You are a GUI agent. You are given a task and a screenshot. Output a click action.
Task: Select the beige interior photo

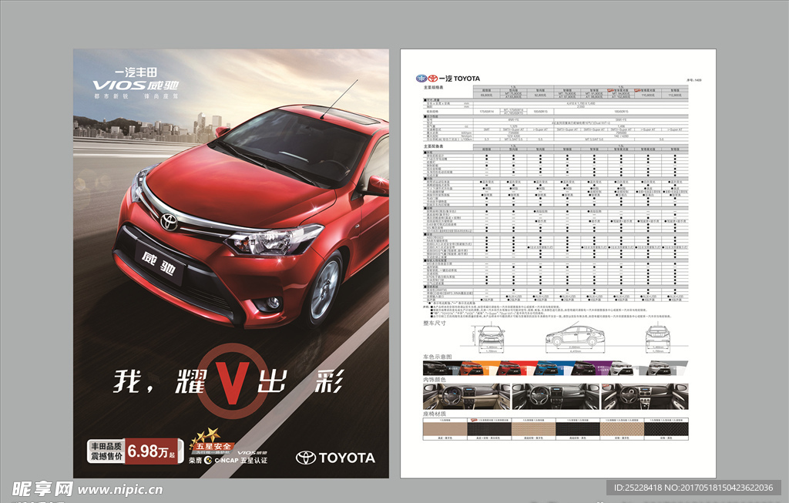pos(466,397)
